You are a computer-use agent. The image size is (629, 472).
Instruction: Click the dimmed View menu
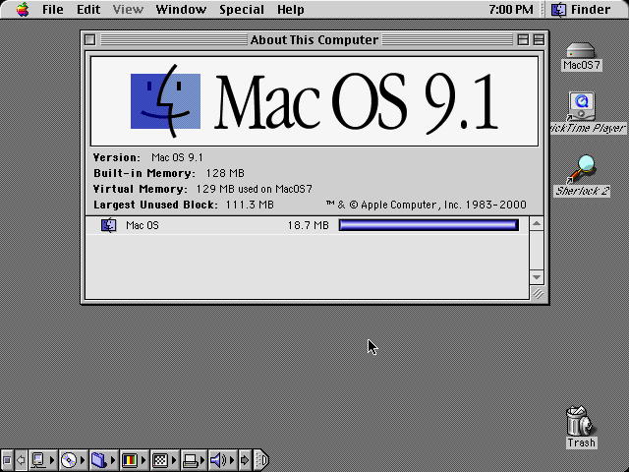coord(128,9)
